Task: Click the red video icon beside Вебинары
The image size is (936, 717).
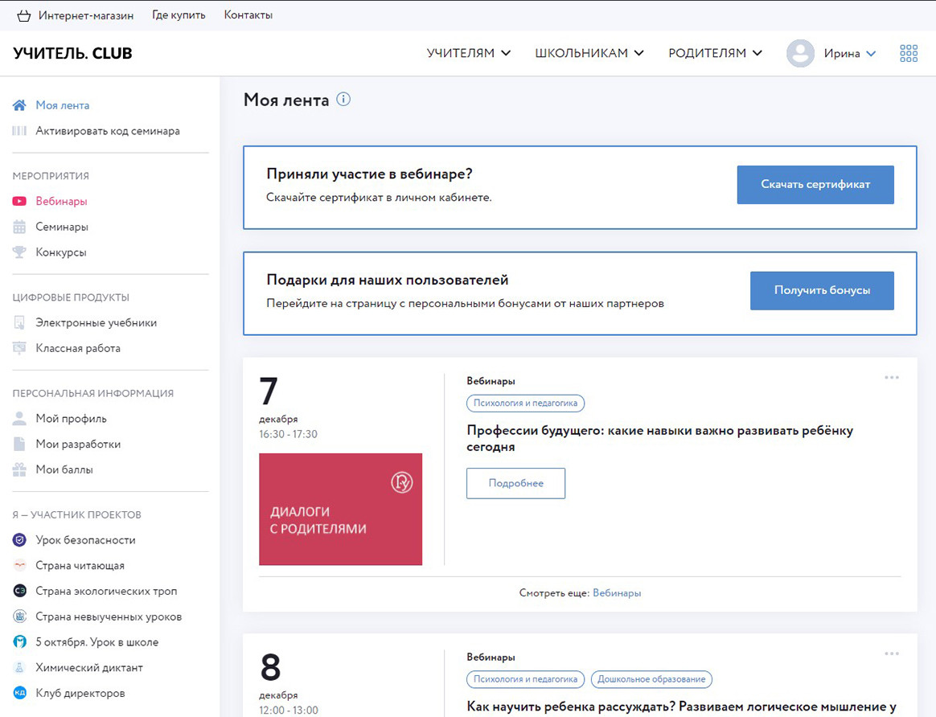Action: [19, 201]
